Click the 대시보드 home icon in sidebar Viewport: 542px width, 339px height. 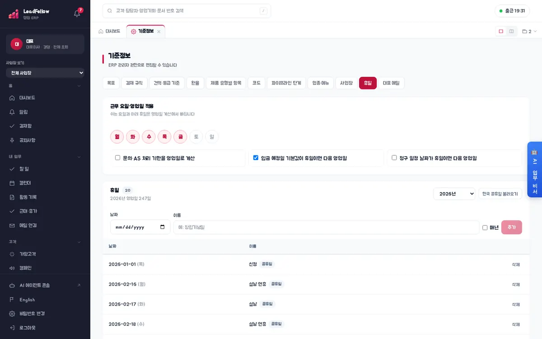[12, 98]
